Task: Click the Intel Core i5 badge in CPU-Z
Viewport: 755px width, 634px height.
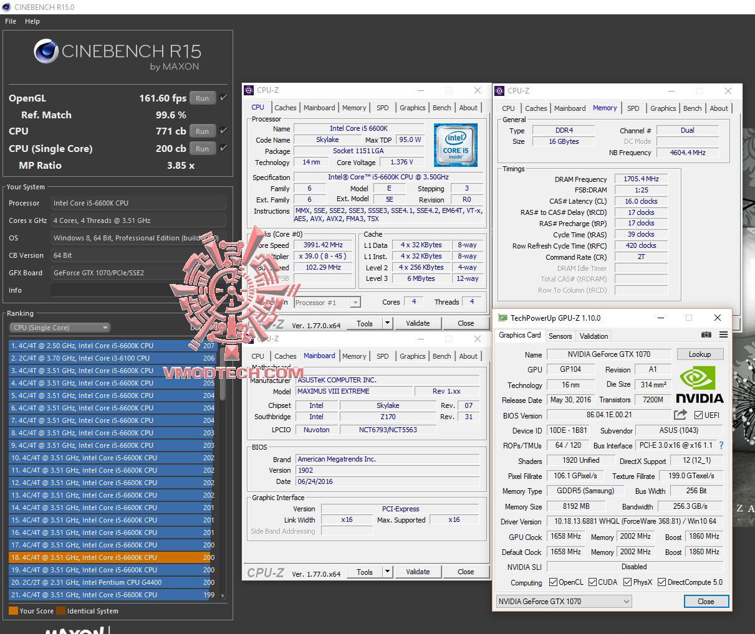Action: (456, 145)
